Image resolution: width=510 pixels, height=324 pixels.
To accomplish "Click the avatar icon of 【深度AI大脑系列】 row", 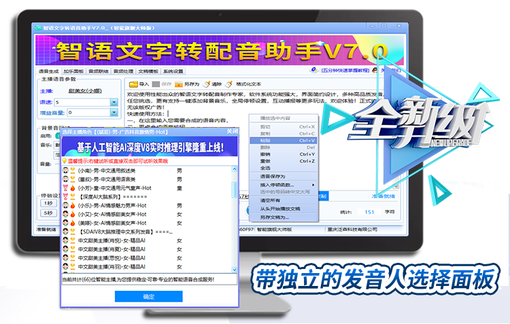I will coord(65,196).
